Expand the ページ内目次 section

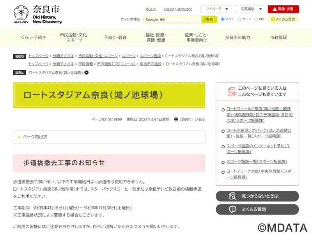coord(109,137)
